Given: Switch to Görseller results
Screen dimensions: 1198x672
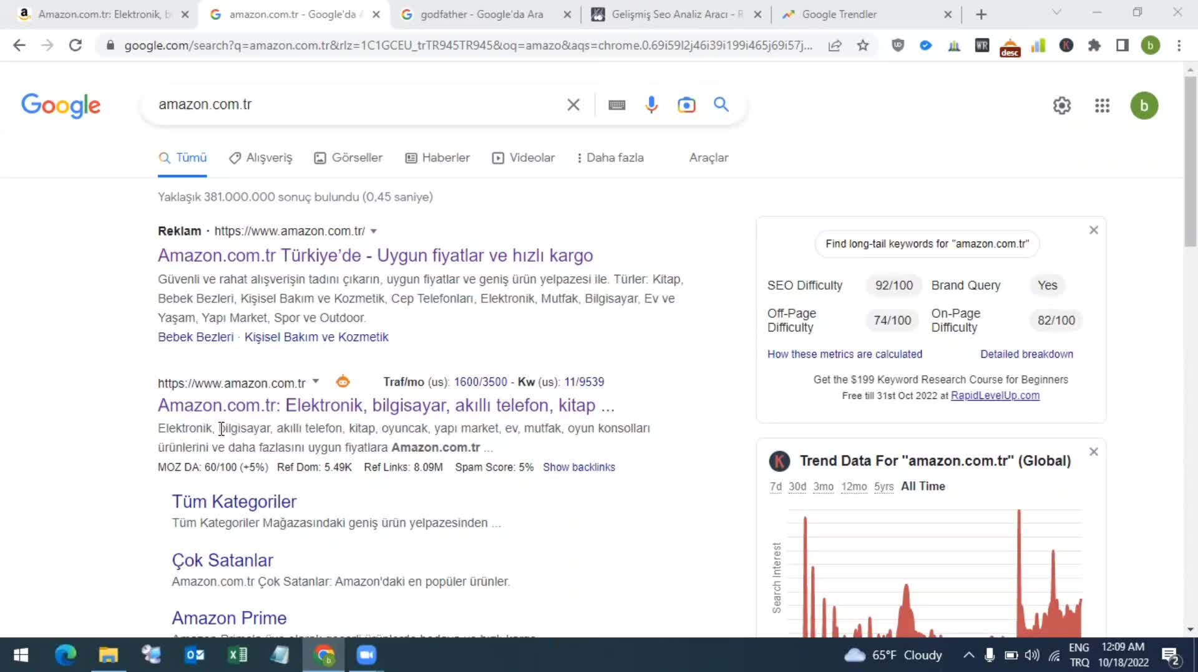Looking at the screenshot, I should [x=348, y=158].
